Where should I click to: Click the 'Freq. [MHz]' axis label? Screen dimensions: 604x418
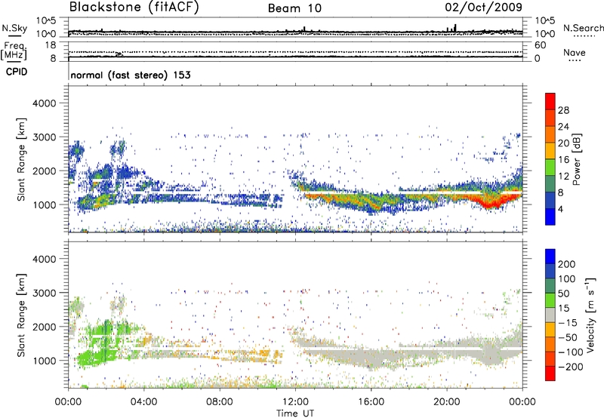[x=14, y=51]
